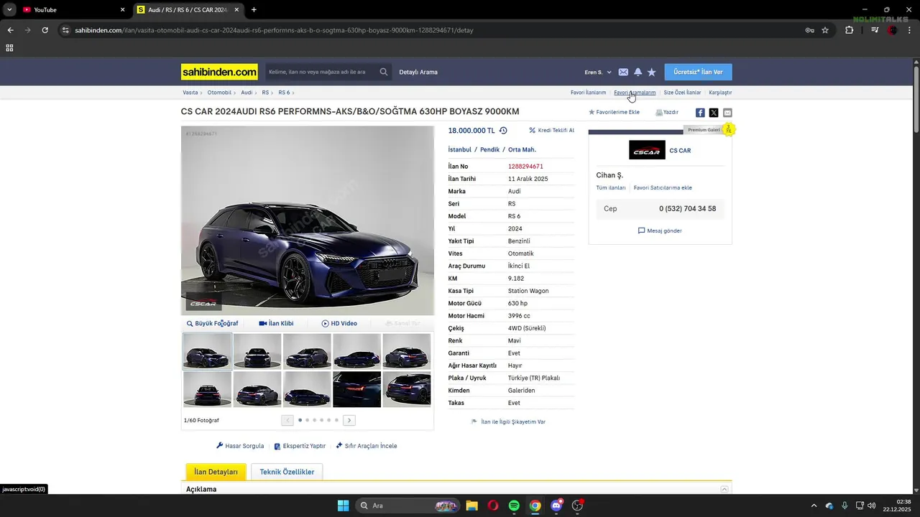Click Ekspertiz Yaptır link
Image resolution: width=920 pixels, height=517 pixels.
click(x=300, y=446)
